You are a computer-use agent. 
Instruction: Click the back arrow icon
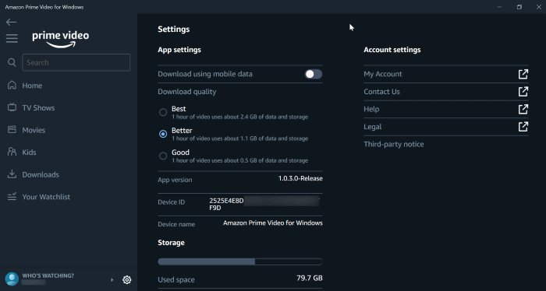click(11, 23)
